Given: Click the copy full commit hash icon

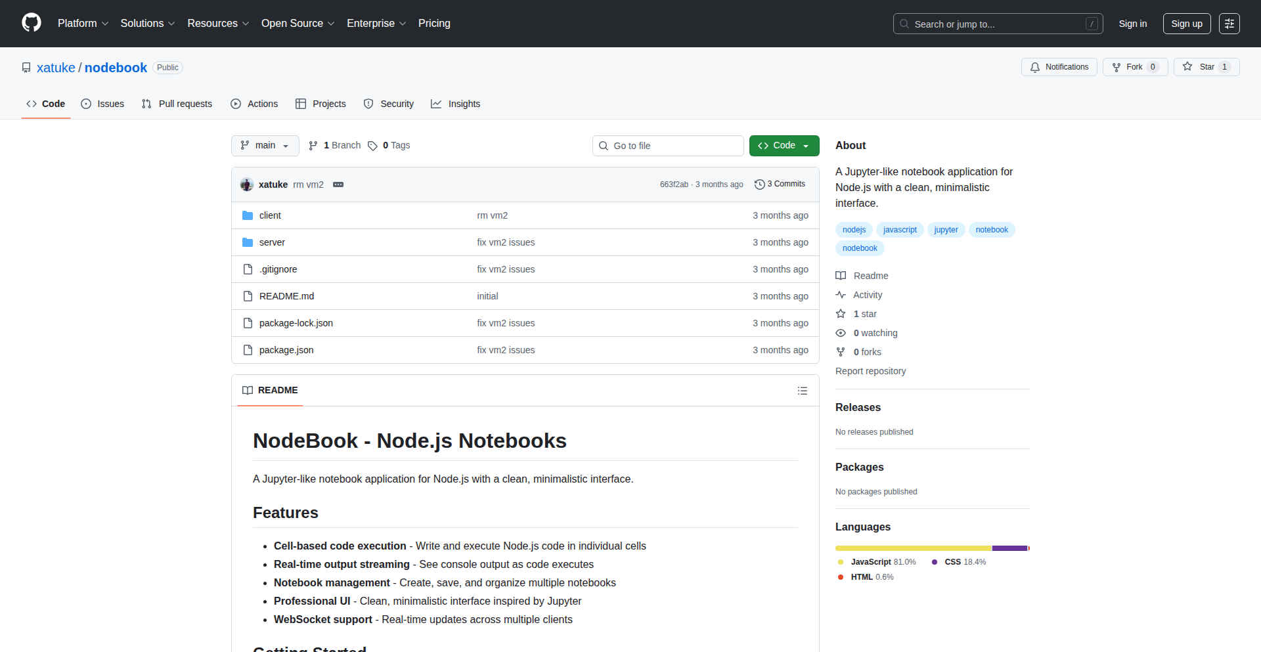Looking at the screenshot, I should coord(338,185).
